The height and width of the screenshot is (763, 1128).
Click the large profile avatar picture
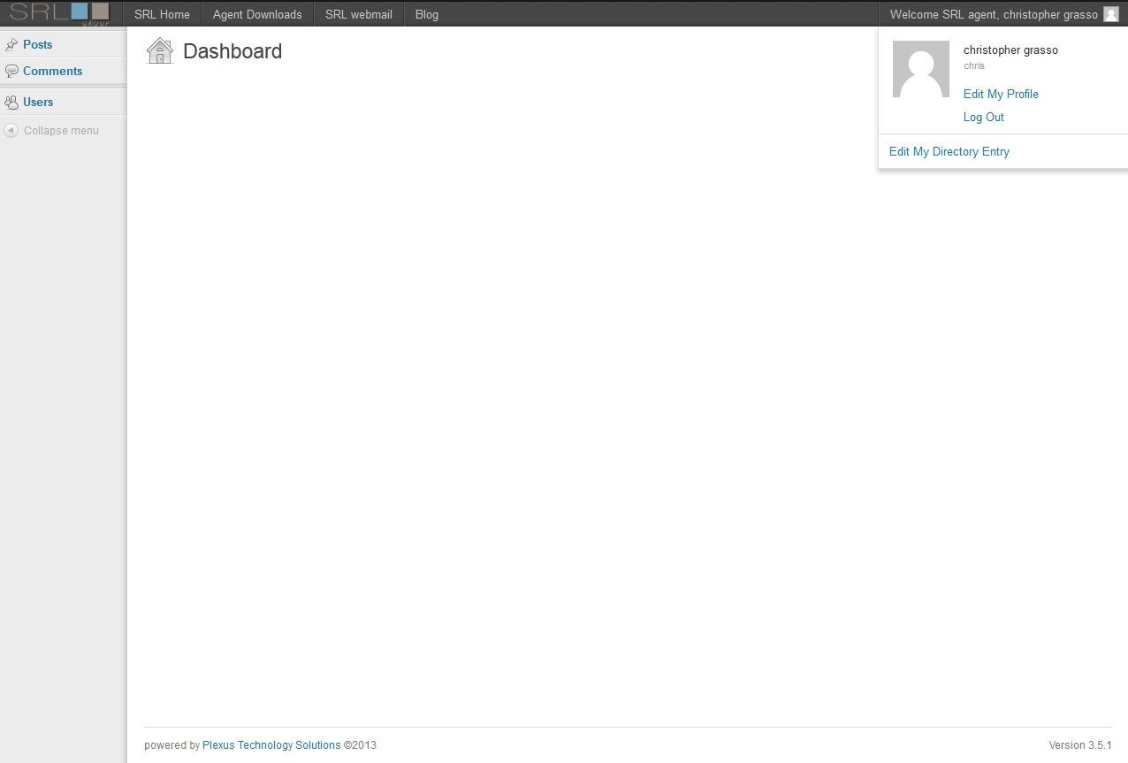click(920, 69)
